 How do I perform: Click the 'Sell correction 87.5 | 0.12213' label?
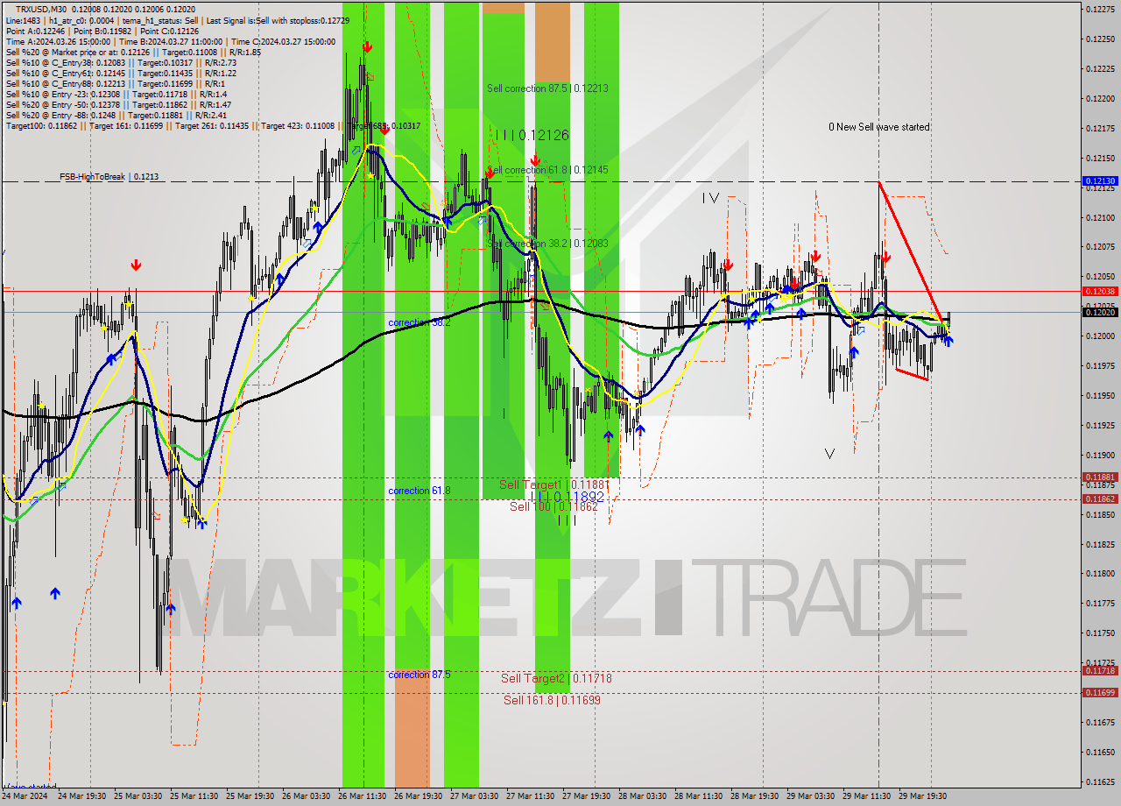pos(547,88)
